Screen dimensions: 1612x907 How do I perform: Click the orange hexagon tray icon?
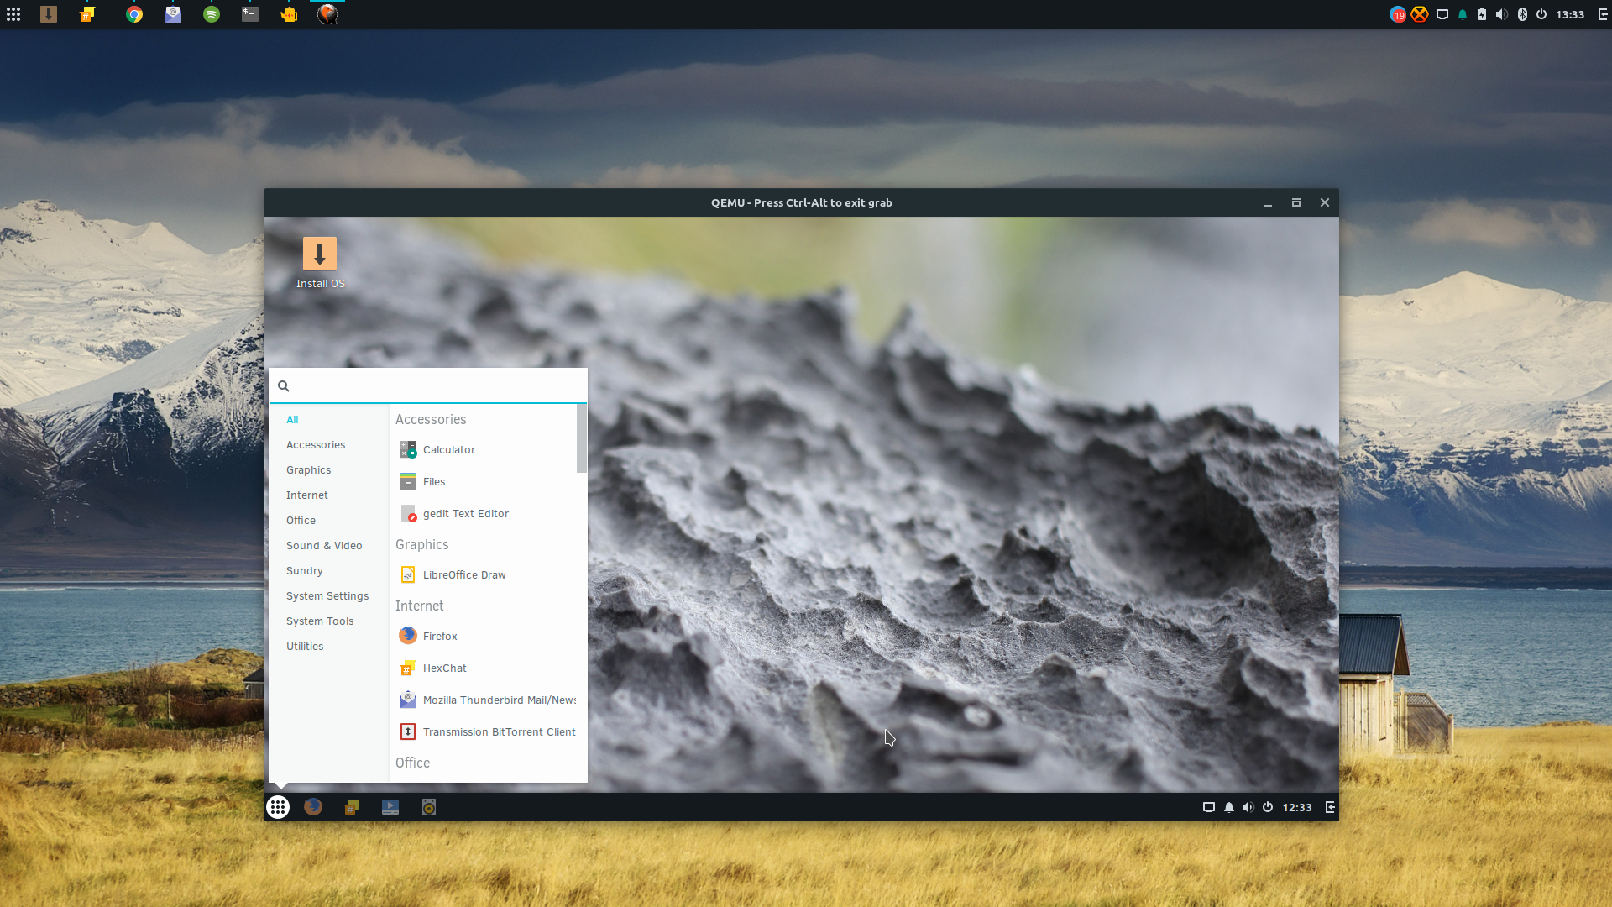[1420, 14]
